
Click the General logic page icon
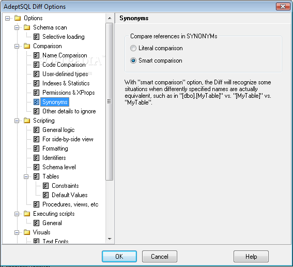tap(36, 130)
